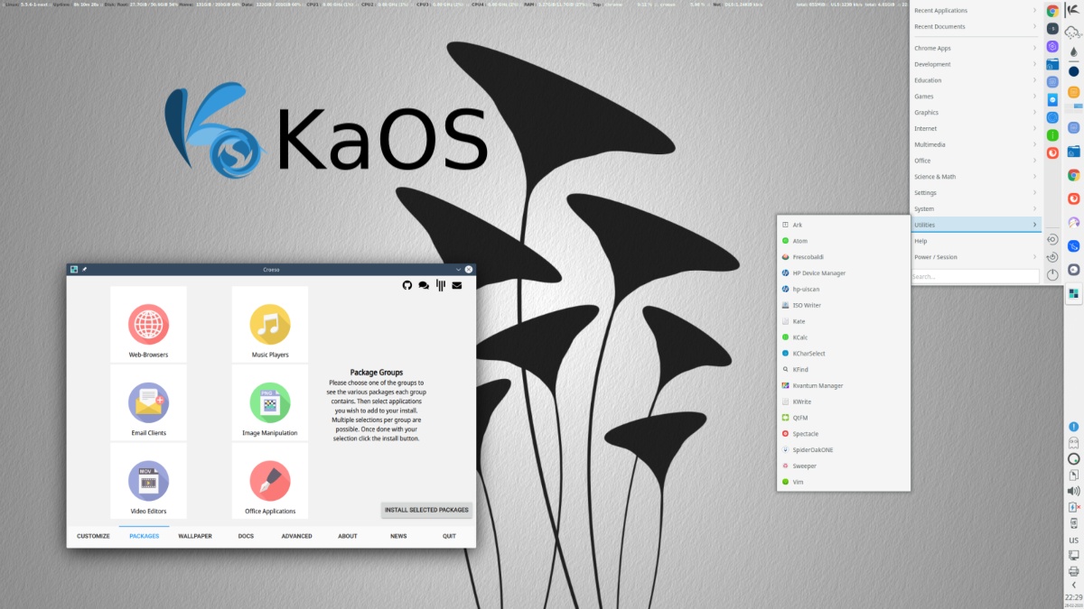Viewport: 1084px width, 609px height.
Task: Open the Web-Browsers package group
Action: pyautogui.click(x=148, y=325)
